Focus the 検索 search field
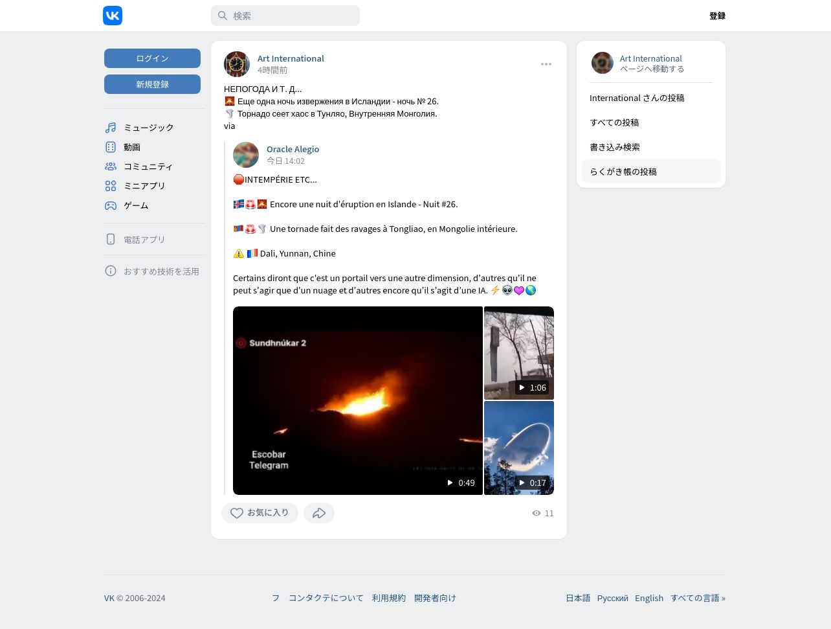 pyautogui.click(x=285, y=16)
